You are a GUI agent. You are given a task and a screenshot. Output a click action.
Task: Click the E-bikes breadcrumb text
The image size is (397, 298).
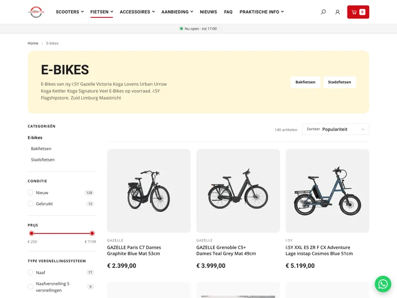(53, 43)
